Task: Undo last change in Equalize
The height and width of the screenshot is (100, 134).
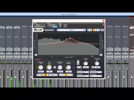Action: (88, 30)
